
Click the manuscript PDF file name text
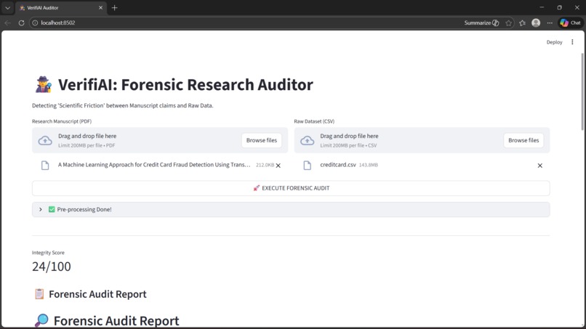[x=154, y=165]
